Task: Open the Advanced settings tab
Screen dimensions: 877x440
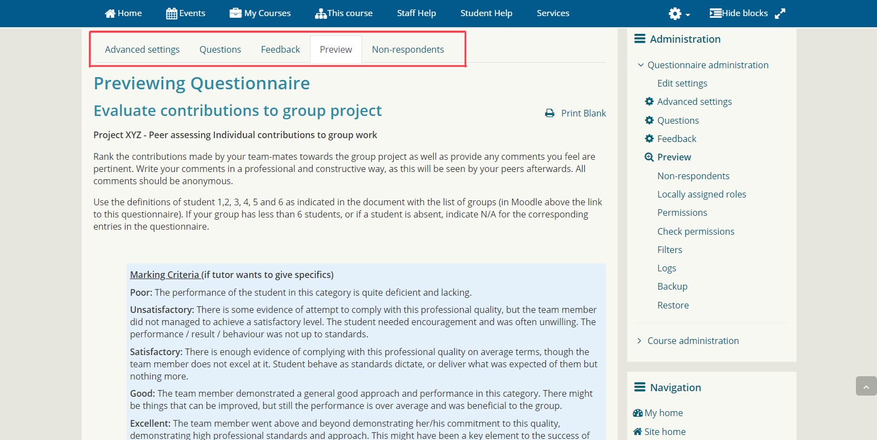Action: pos(142,49)
